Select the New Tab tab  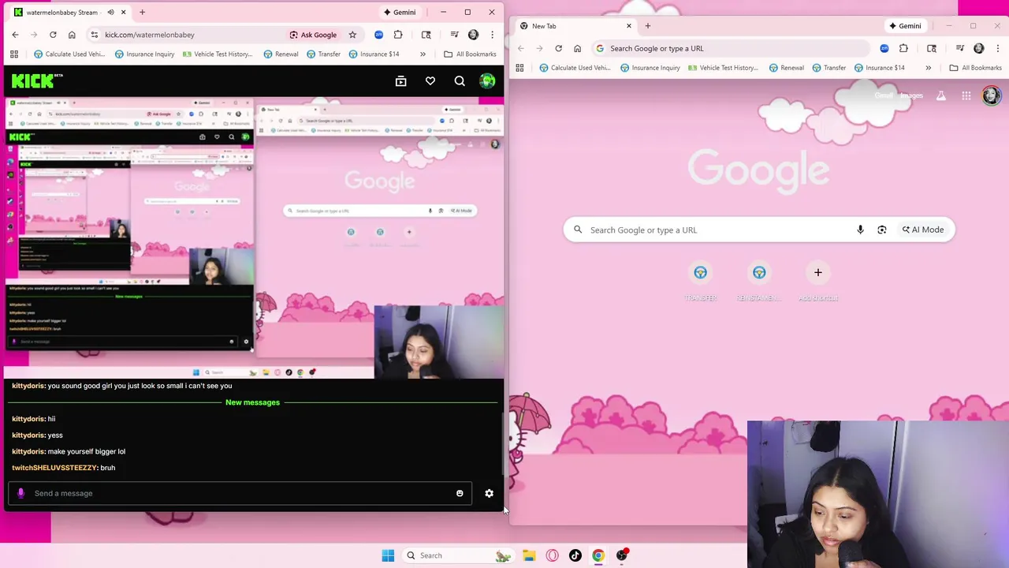point(574,26)
